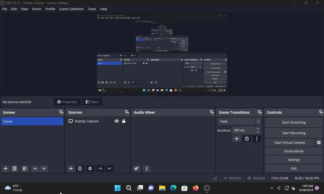Toggle Display Capture visibility eye
The height and width of the screenshot is (194, 324).
117,121
